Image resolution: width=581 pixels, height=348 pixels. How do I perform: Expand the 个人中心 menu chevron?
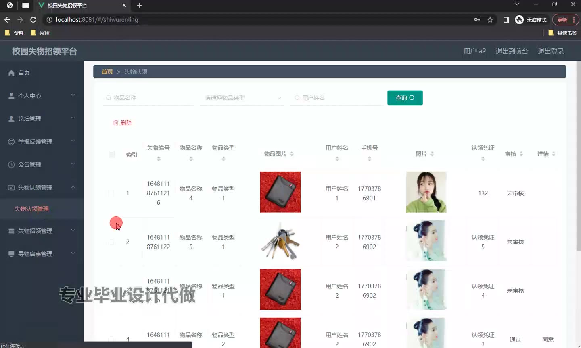point(73,95)
